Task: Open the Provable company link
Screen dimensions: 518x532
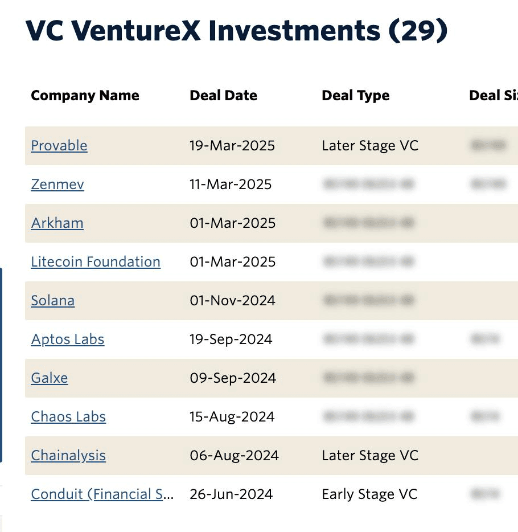Action: pos(59,146)
